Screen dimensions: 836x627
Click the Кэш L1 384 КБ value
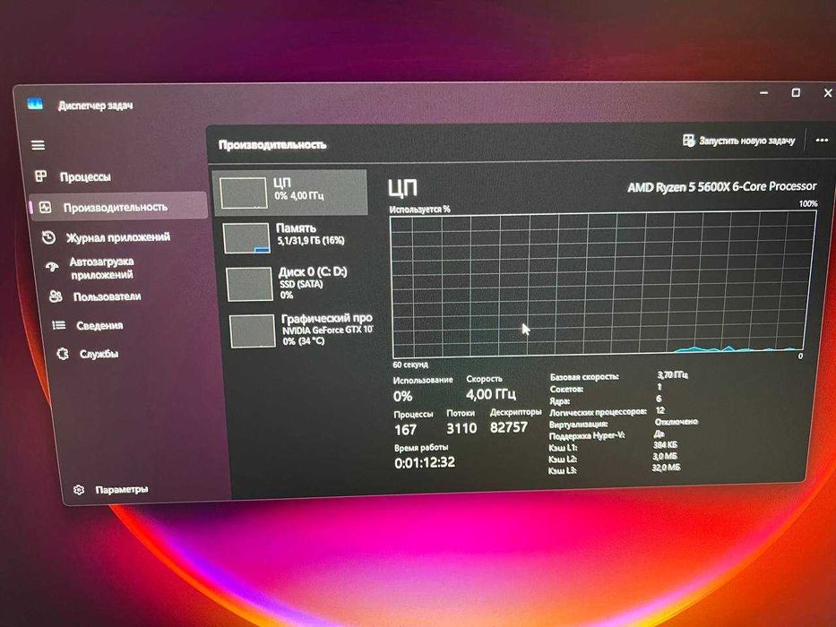[x=666, y=444]
